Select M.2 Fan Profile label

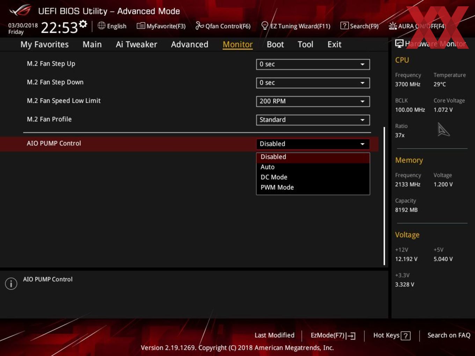click(49, 119)
